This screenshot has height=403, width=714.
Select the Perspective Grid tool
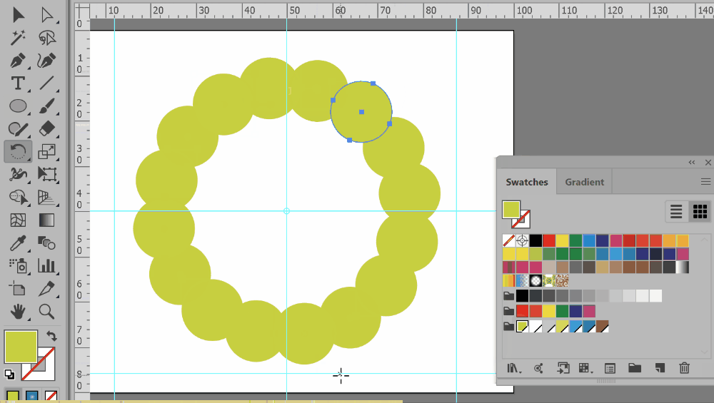pyautogui.click(x=46, y=197)
